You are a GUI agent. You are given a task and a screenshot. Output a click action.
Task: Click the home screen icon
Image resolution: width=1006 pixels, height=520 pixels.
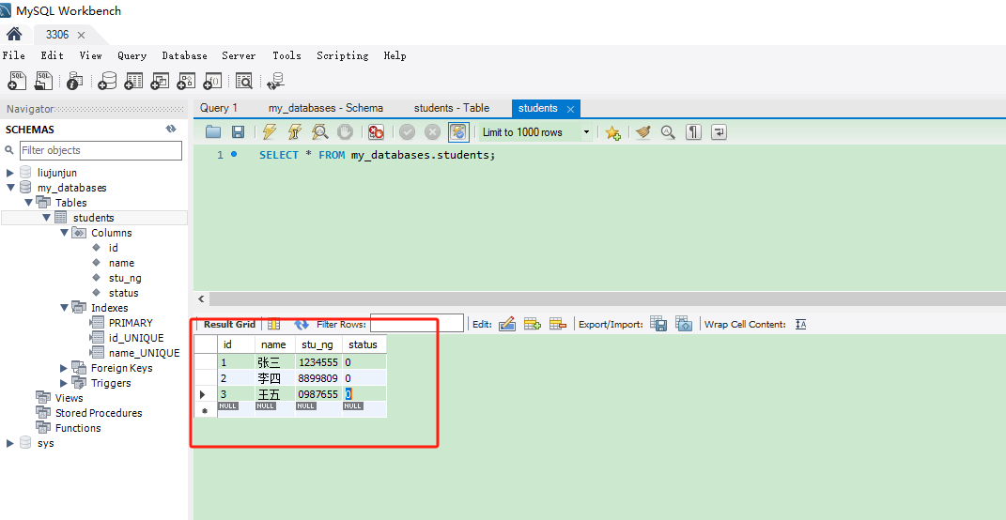click(x=14, y=34)
